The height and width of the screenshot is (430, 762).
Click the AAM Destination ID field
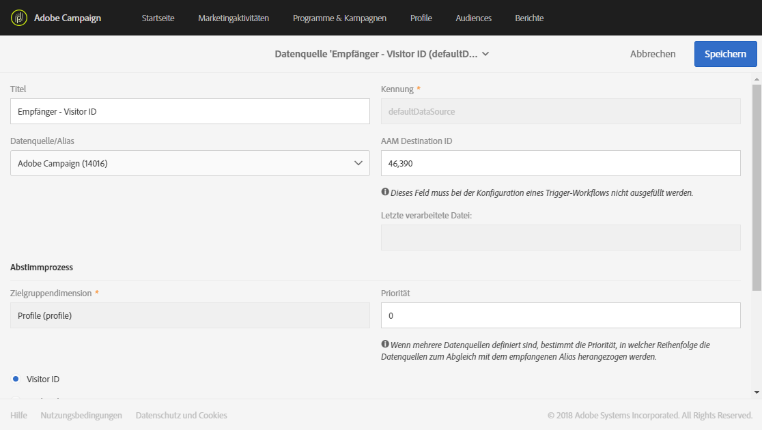point(561,163)
